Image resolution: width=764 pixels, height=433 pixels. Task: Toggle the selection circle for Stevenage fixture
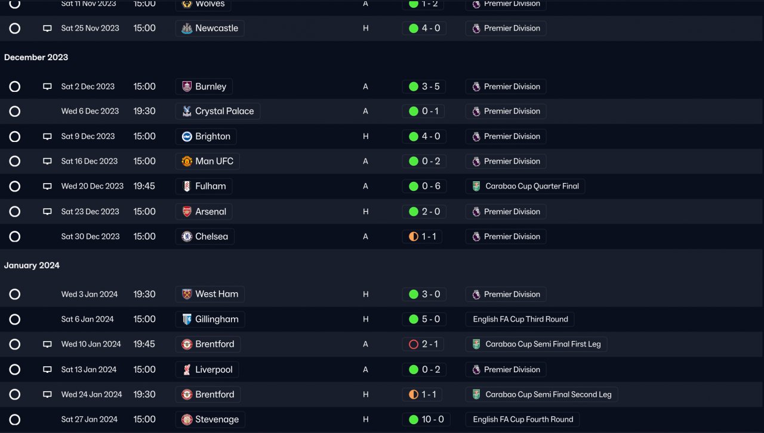pos(15,419)
